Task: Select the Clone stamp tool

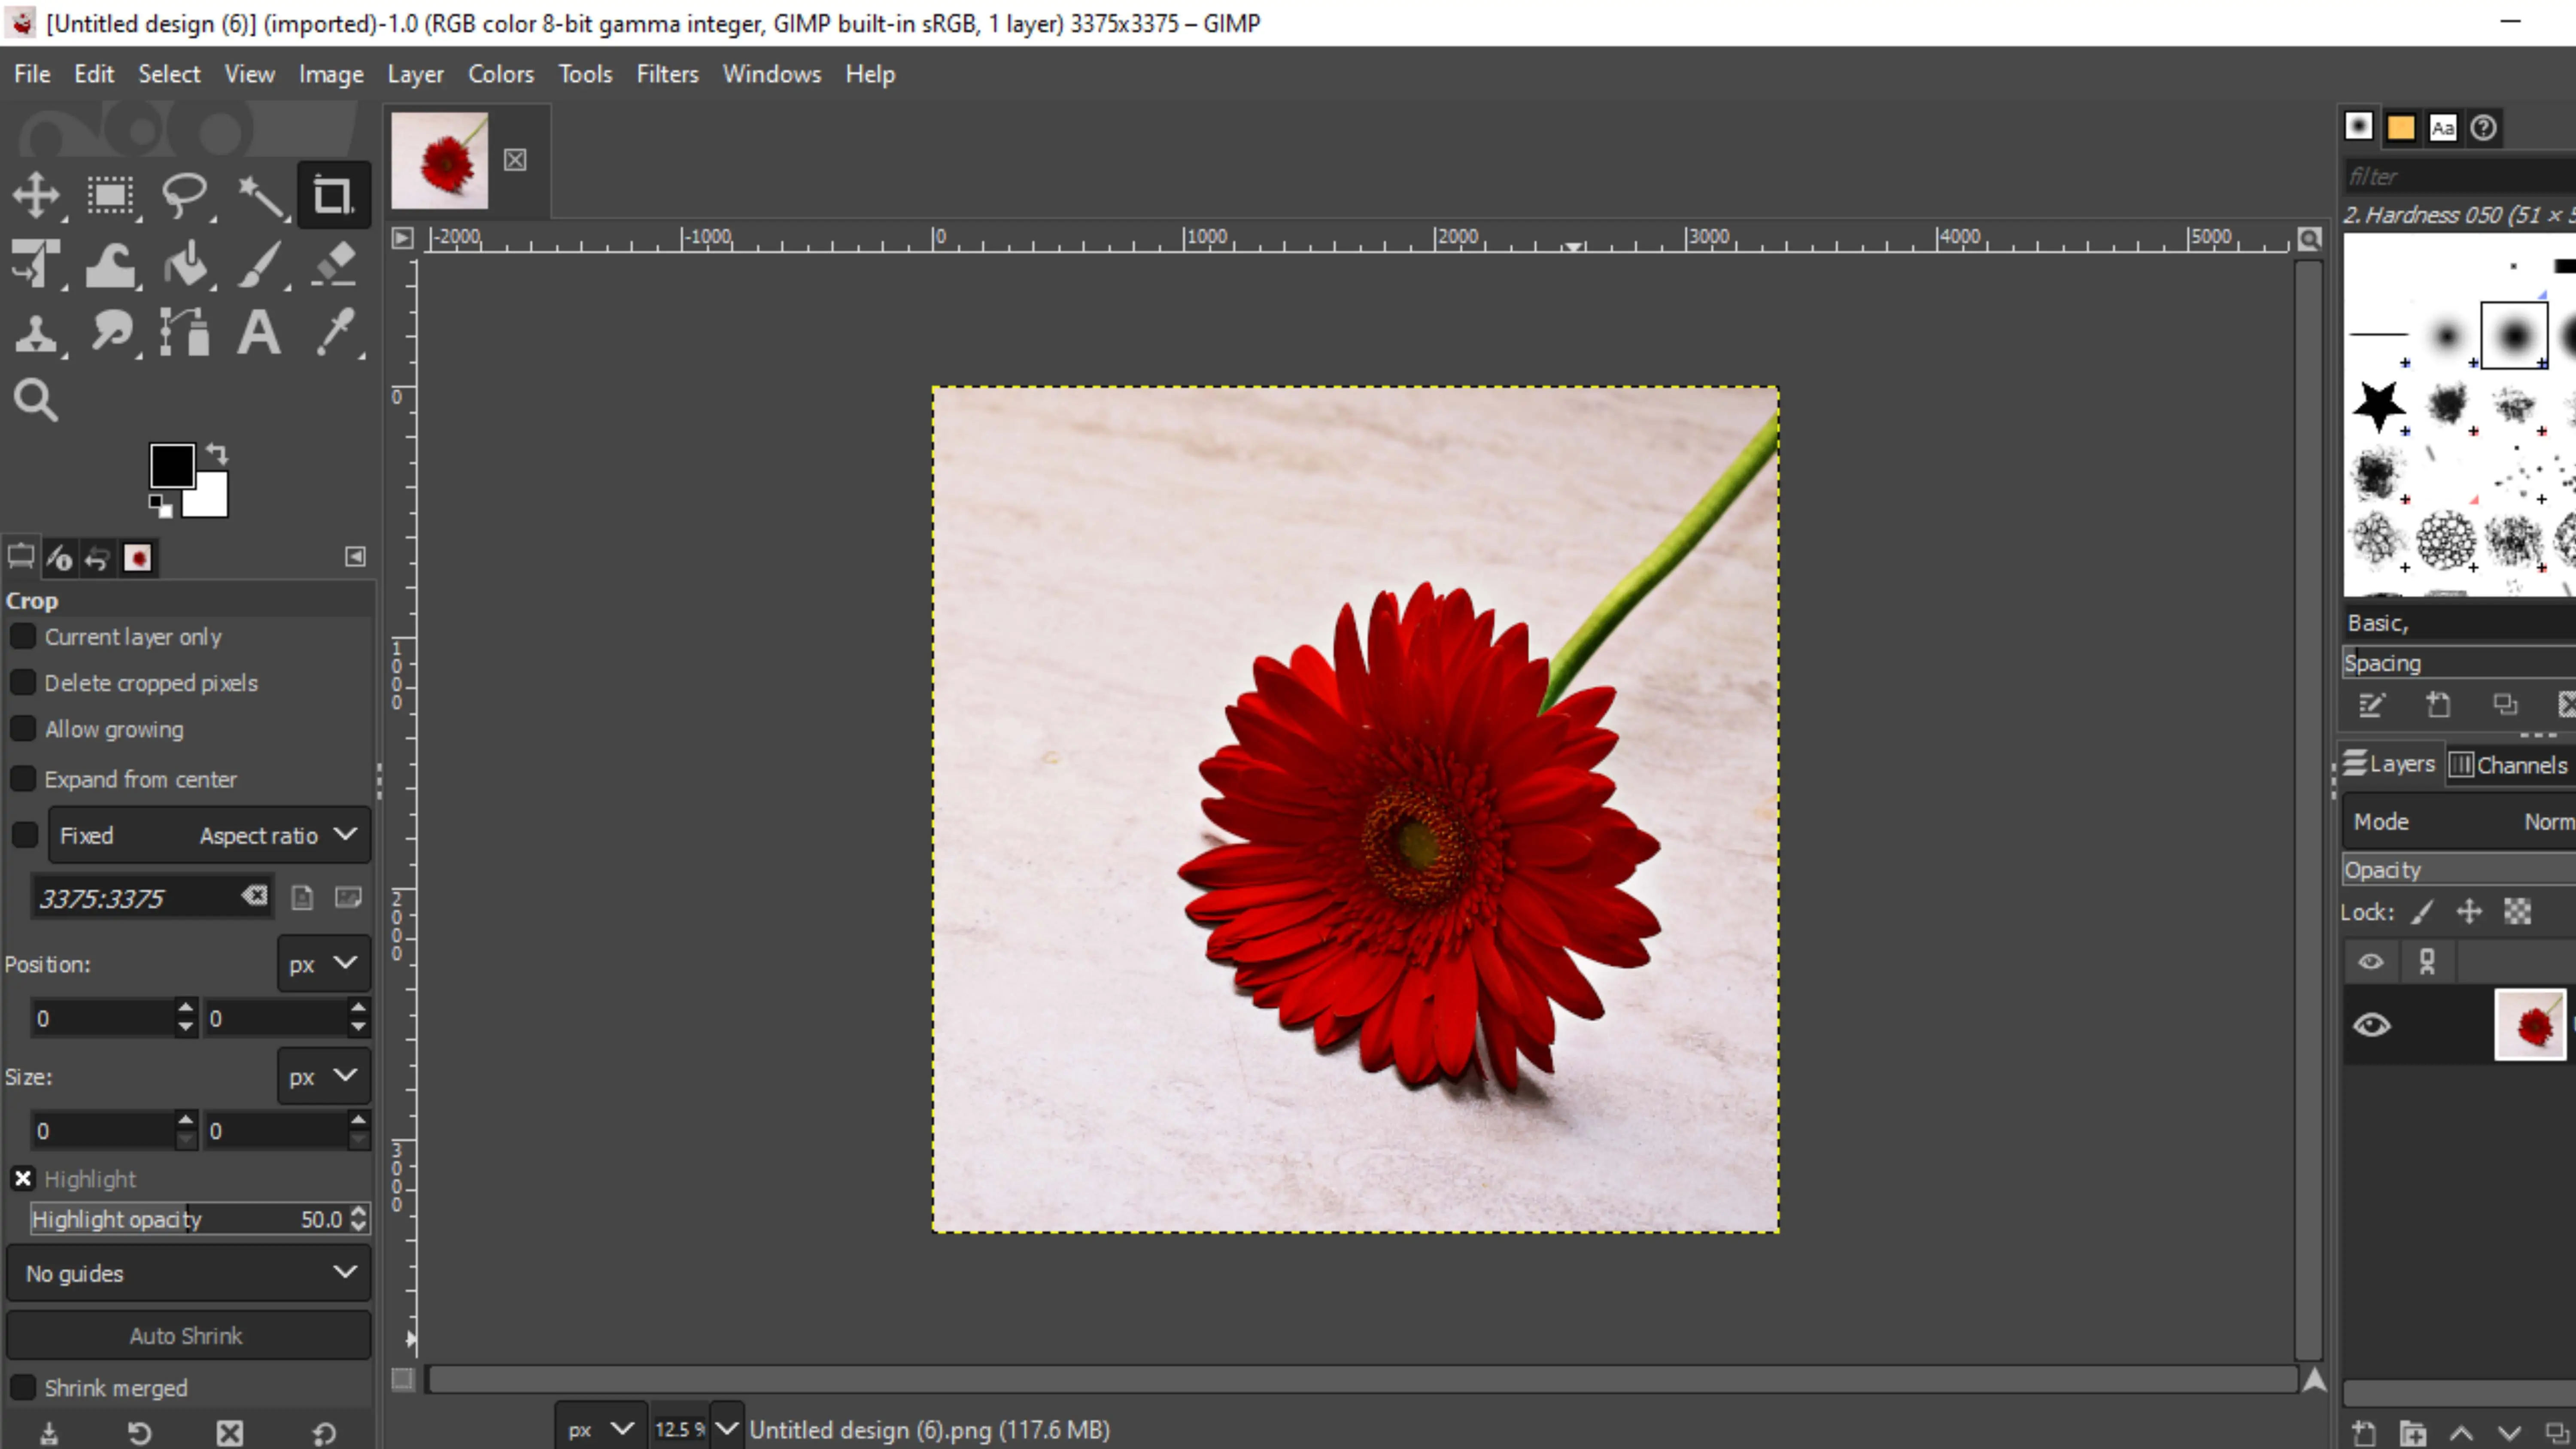Action: click(x=37, y=333)
